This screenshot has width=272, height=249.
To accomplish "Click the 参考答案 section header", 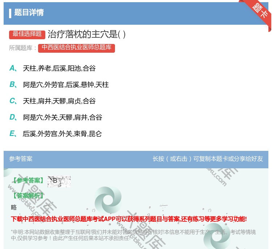I will [21, 158].
